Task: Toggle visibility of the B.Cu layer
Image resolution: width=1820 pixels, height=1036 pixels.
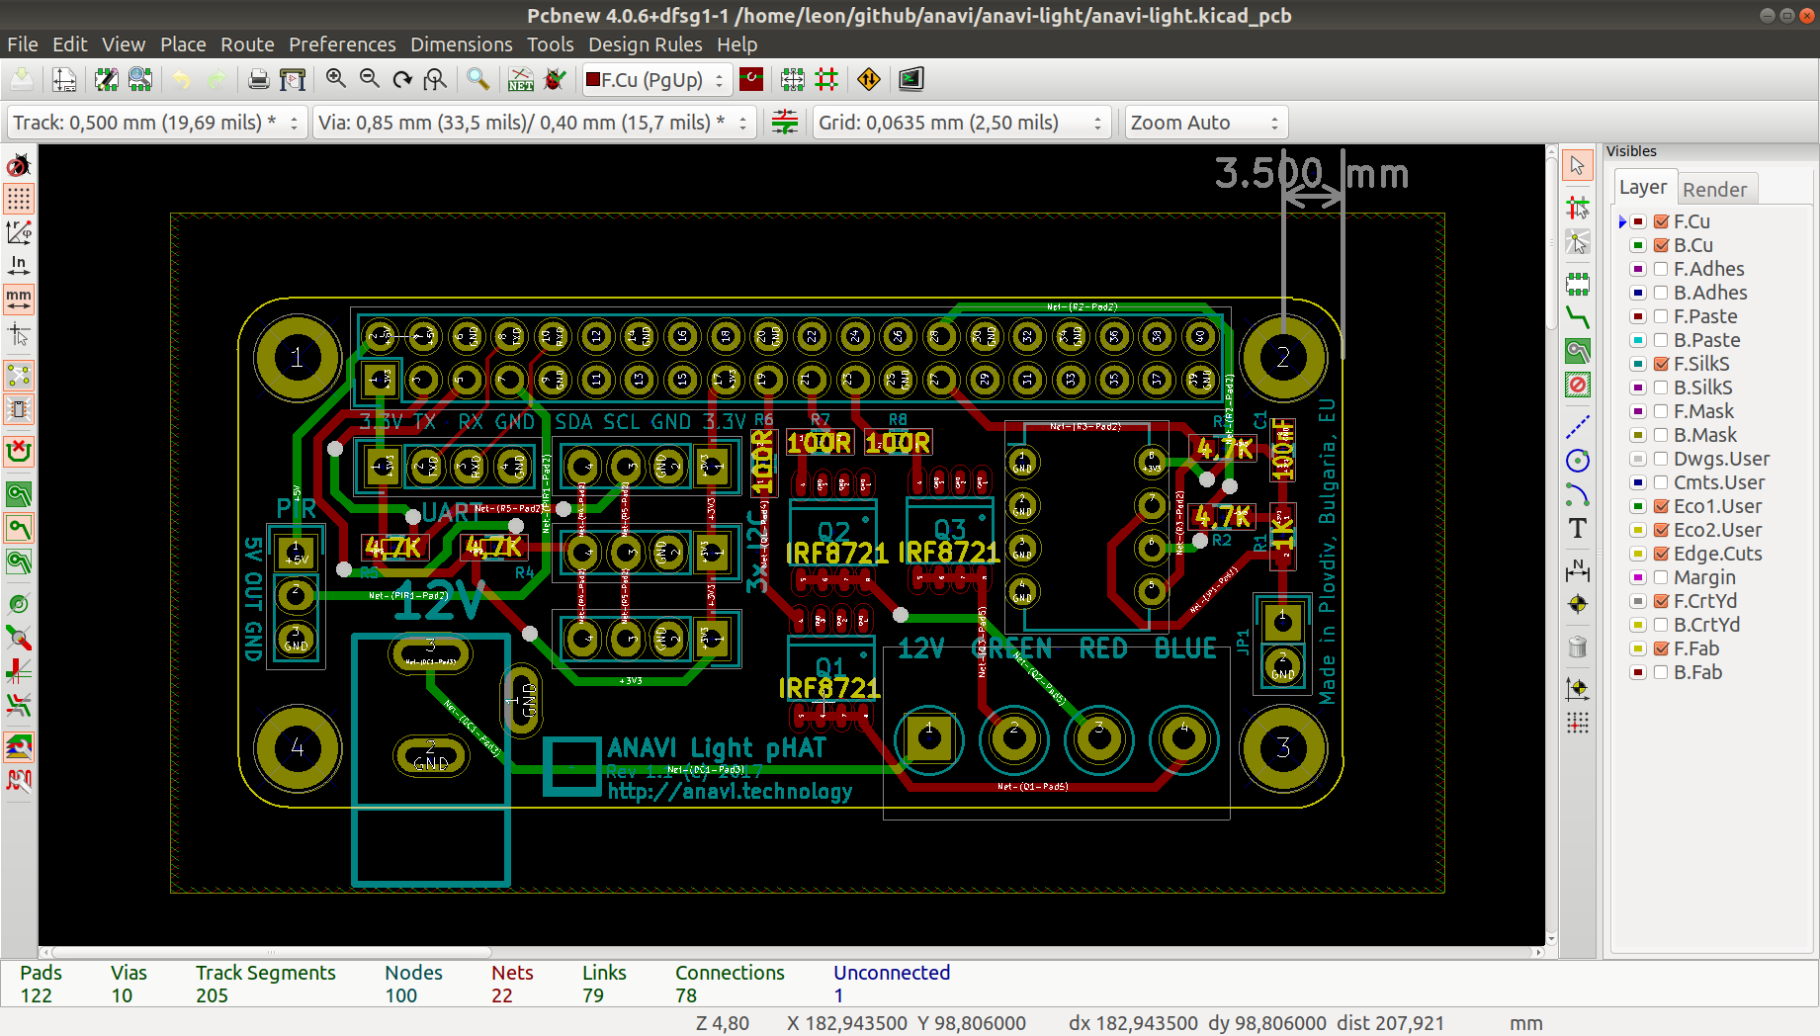Action: point(1661,245)
